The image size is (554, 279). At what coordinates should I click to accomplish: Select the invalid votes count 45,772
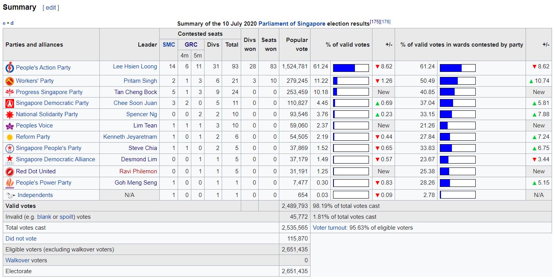point(299,217)
